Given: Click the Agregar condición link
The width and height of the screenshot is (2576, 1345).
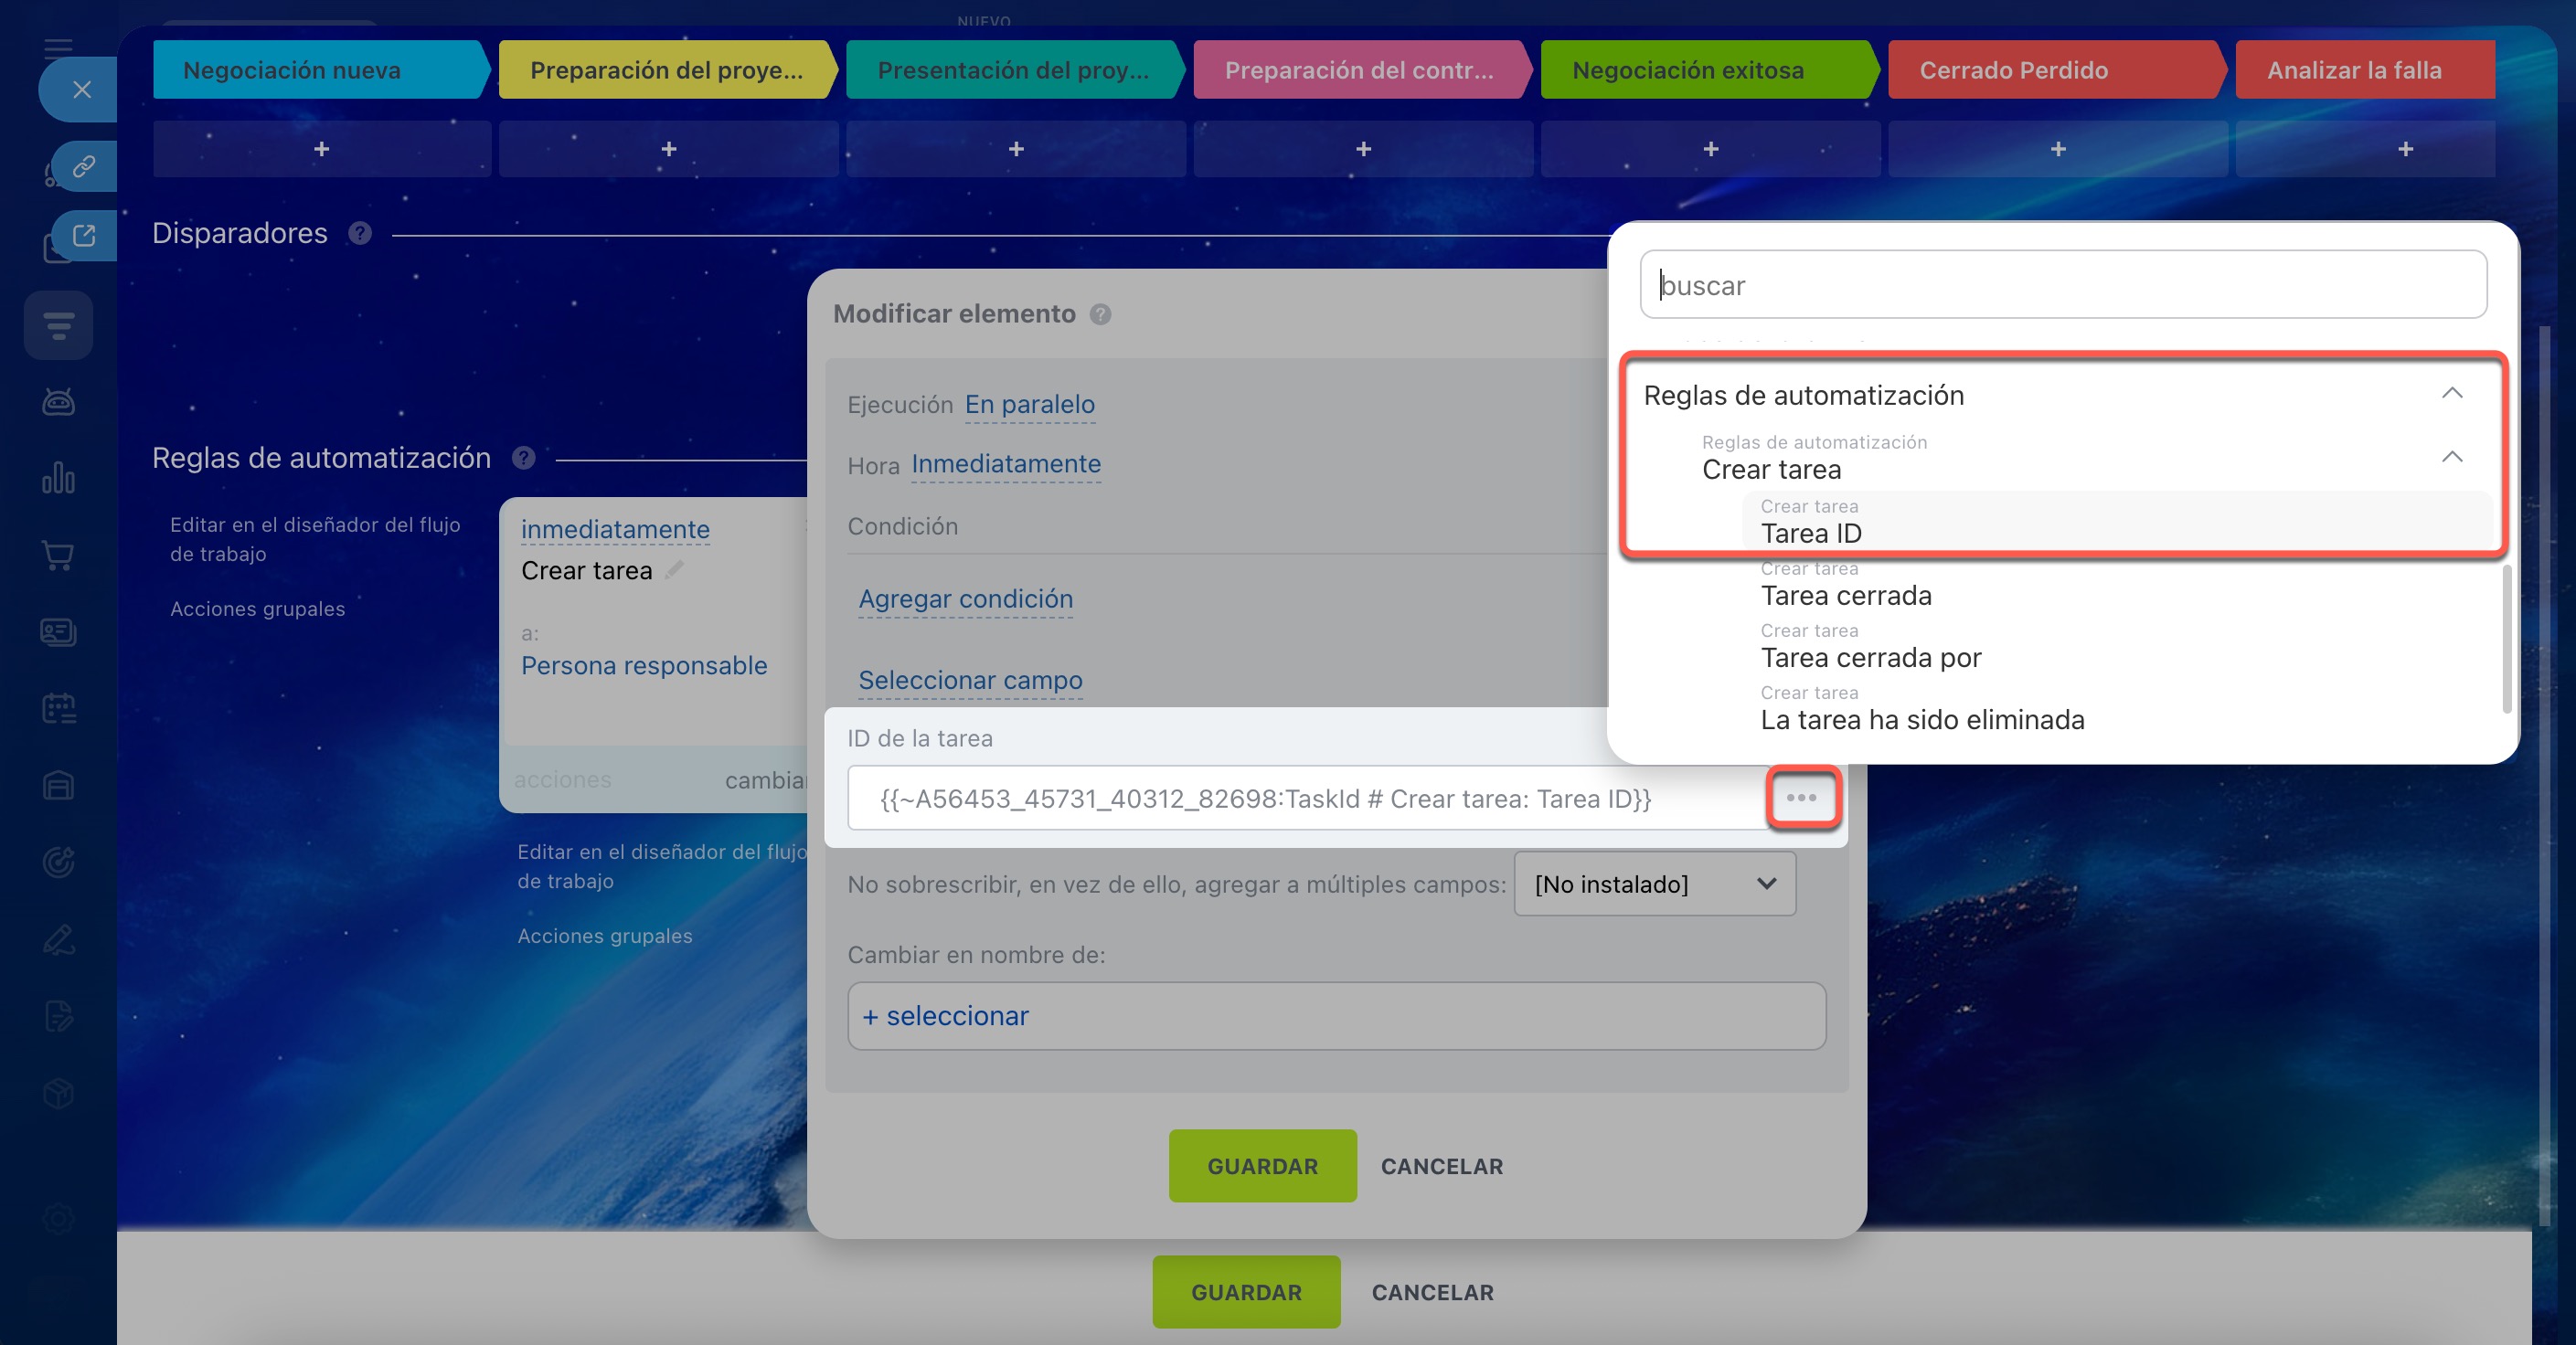Looking at the screenshot, I should 965,598.
